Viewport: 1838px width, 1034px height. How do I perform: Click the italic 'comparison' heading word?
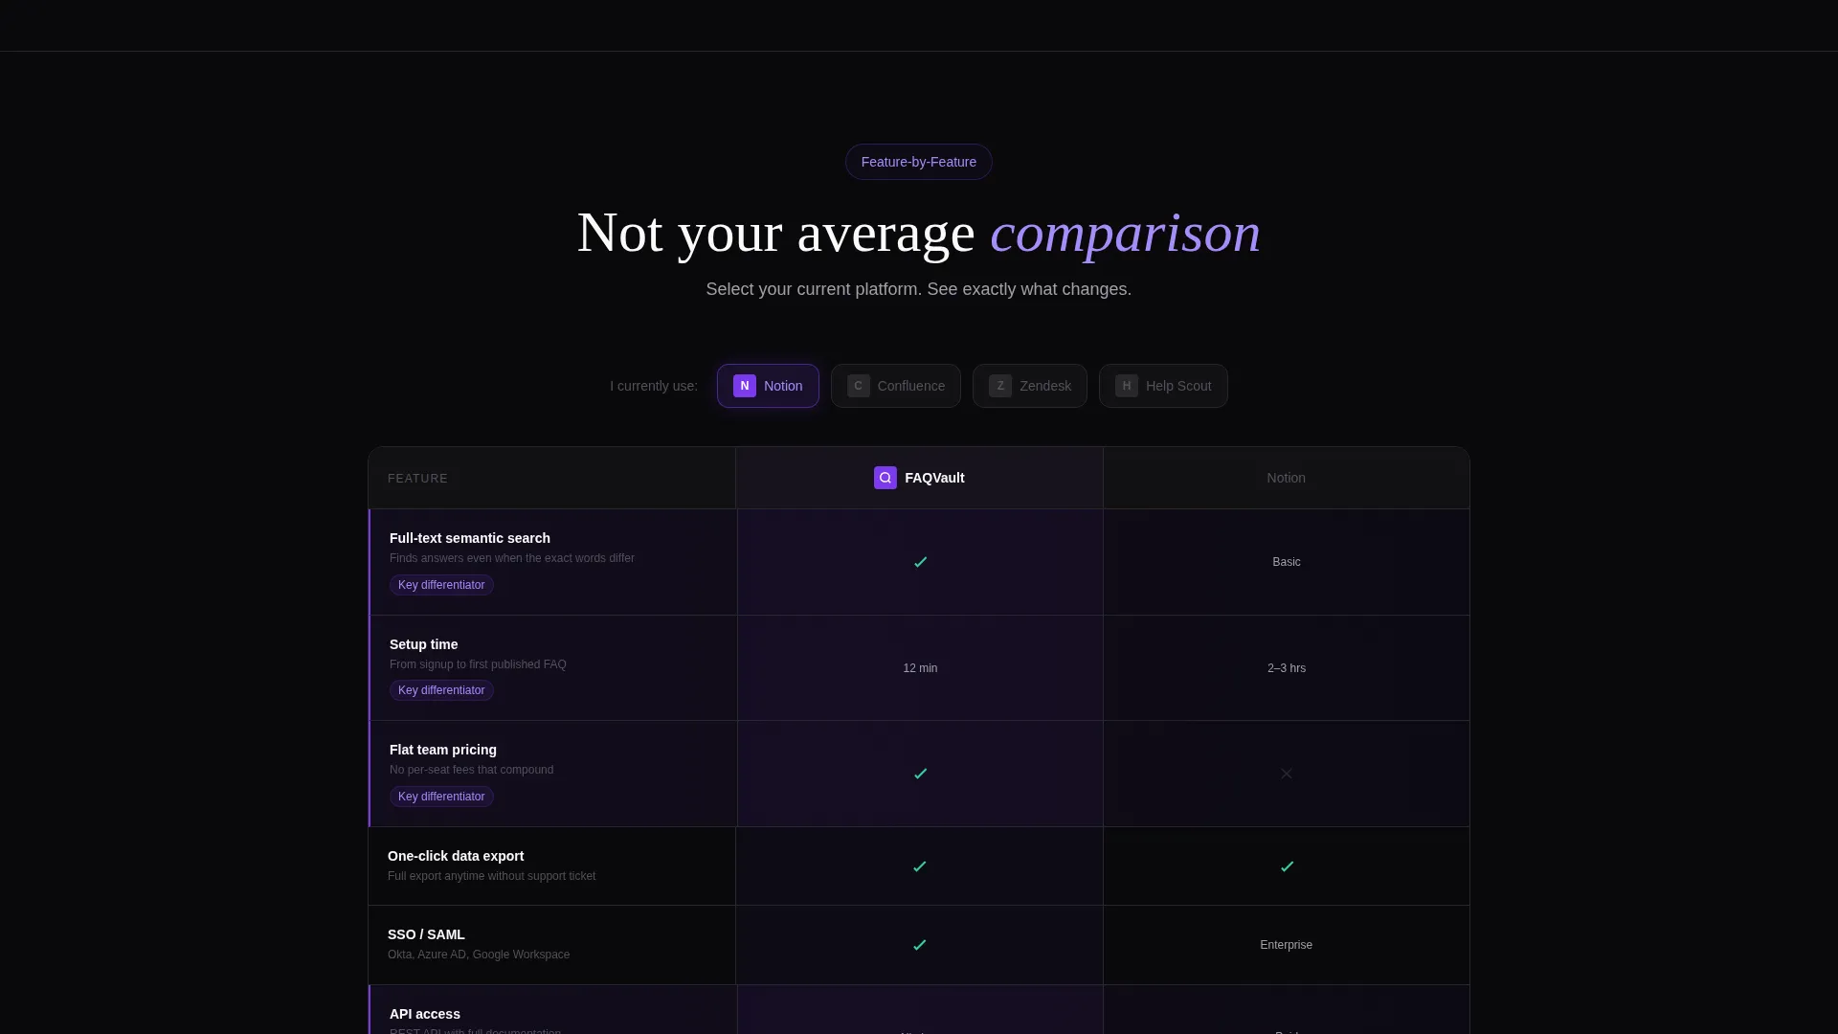pos(1125,233)
